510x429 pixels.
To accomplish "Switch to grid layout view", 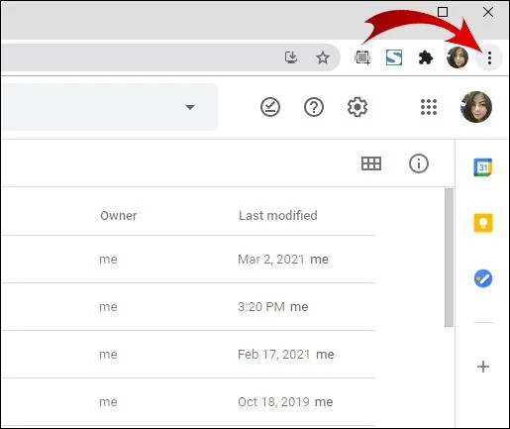I will point(371,163).
